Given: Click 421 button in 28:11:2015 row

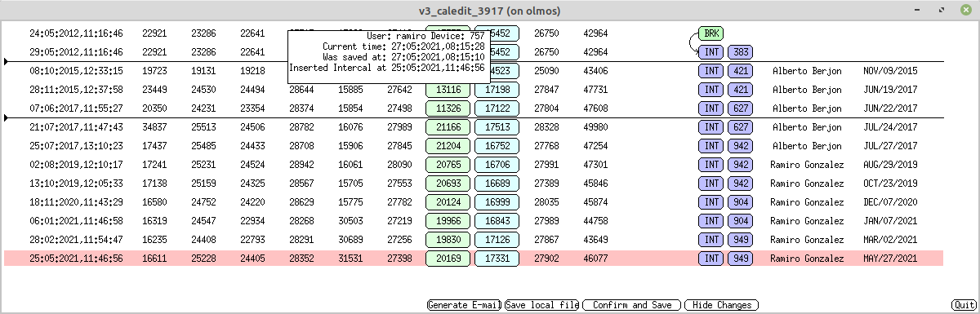Looking at the screenshot, I should point(740,89).
